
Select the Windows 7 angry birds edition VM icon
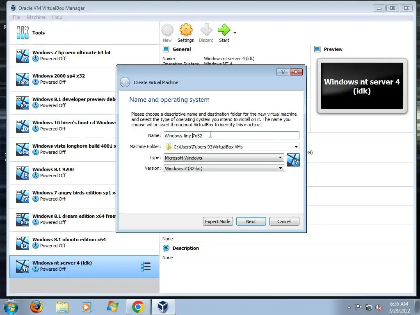coord(23,196)
